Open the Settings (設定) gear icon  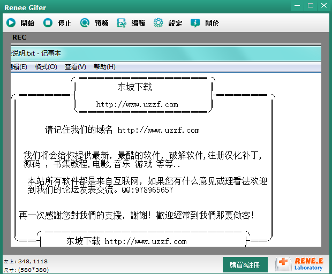pyautogui.click(x=158, y=23)
